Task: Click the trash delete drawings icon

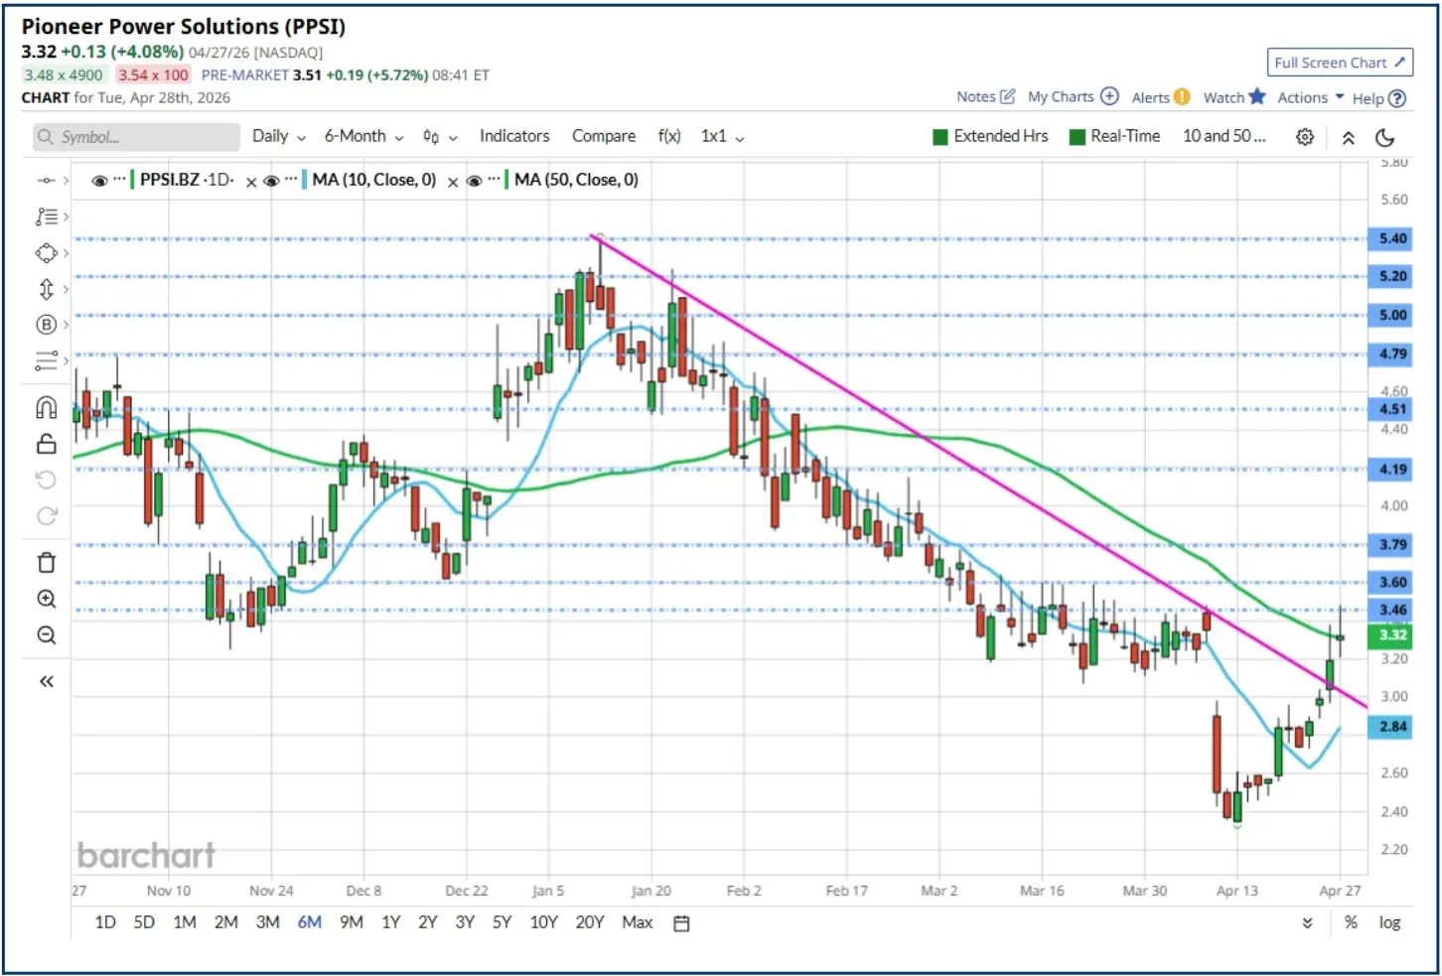Action: point(46,563)
